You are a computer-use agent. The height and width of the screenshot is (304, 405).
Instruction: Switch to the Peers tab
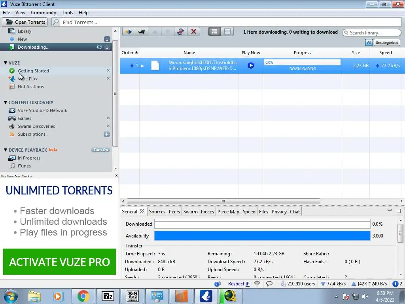click(174, 212)
